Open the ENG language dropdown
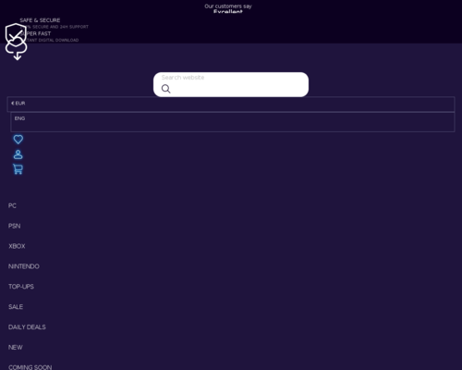 pyautogui.click(x=233, y=122)
